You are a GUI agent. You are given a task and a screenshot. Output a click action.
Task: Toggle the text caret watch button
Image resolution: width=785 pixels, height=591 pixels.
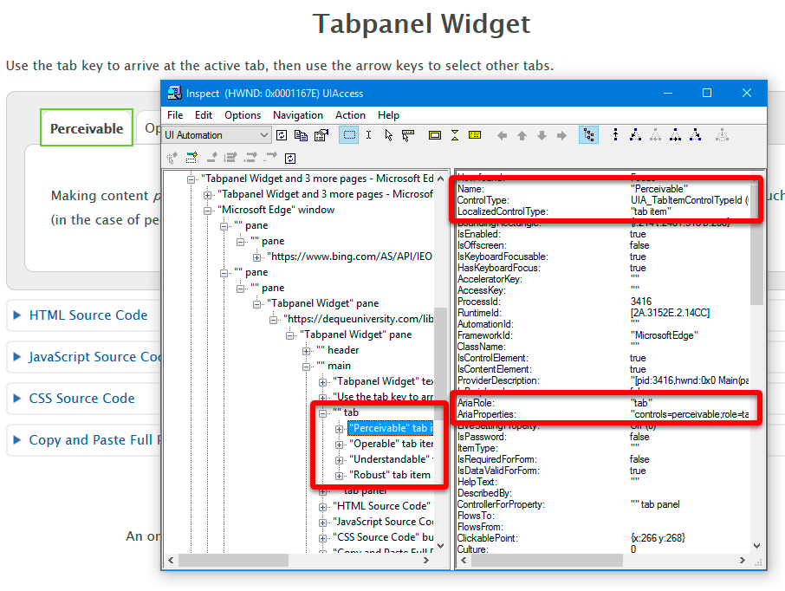click(368, 135)
